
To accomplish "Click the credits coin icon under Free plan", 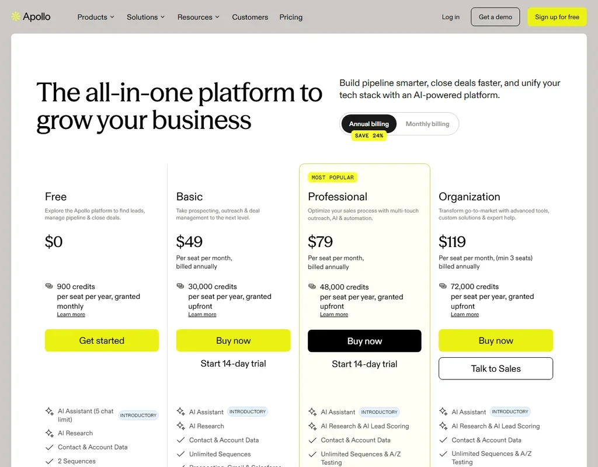I will coord(49,286).
